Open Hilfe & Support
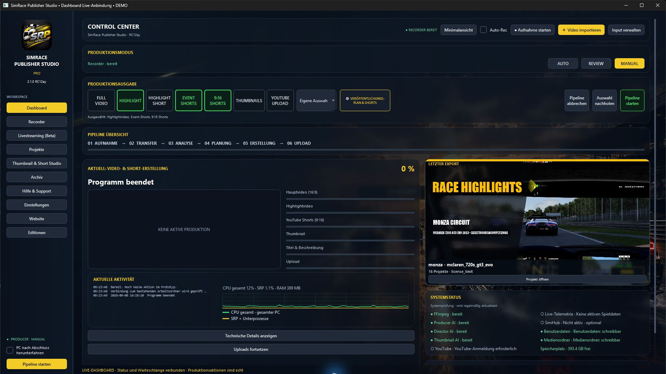This screenshot has height=374, width=666. tap(37, 191)
